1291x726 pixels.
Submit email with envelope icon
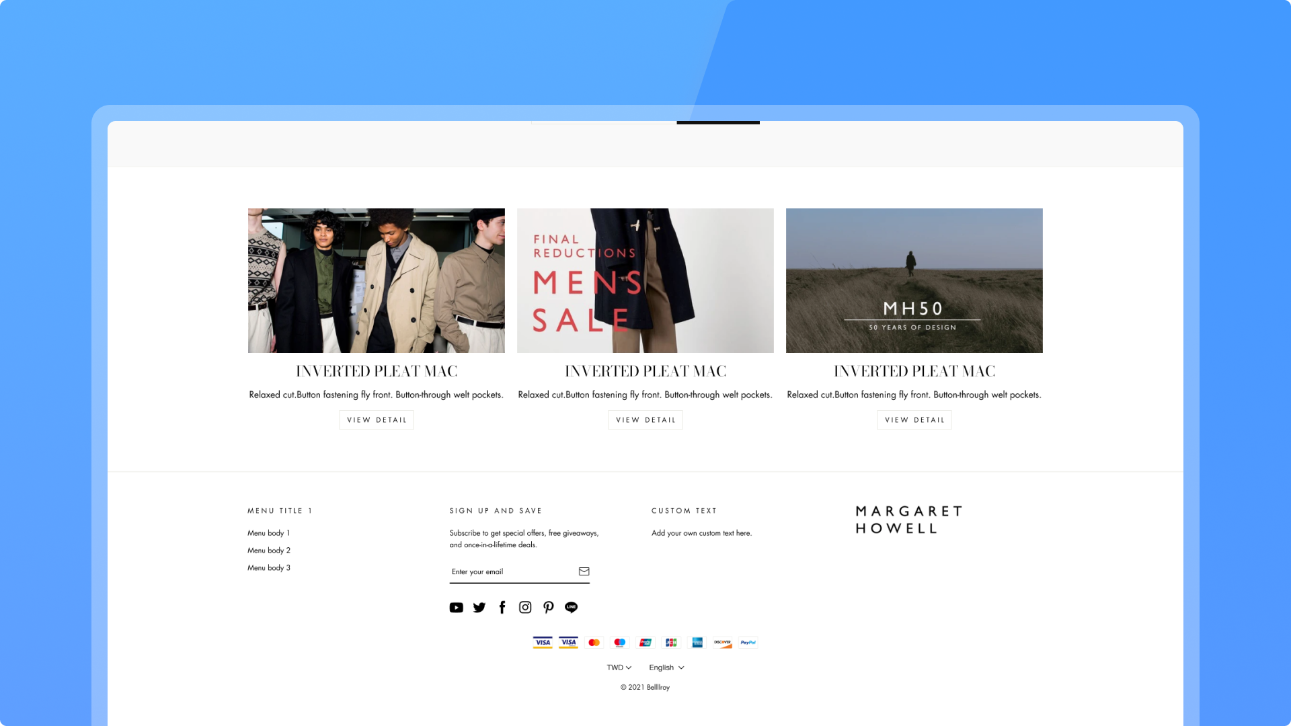tap(584, 571)
